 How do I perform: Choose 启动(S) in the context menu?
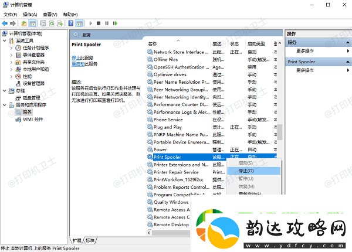pos(253,163)
